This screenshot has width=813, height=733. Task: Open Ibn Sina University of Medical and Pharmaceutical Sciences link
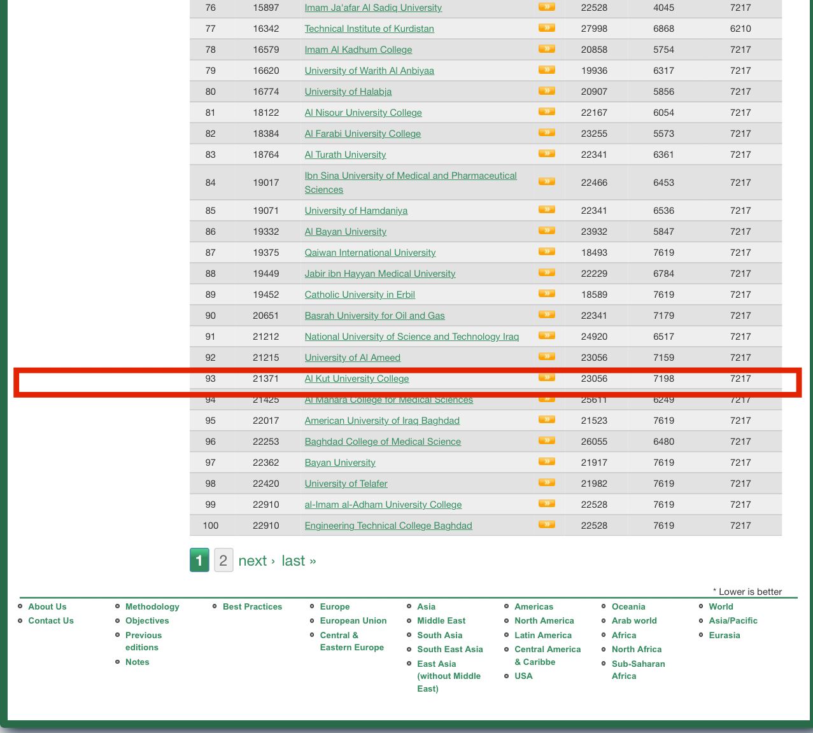(x=411, y=183)
